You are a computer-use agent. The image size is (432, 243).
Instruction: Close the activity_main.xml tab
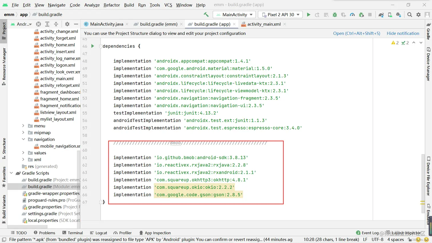(x=285, y=24)
